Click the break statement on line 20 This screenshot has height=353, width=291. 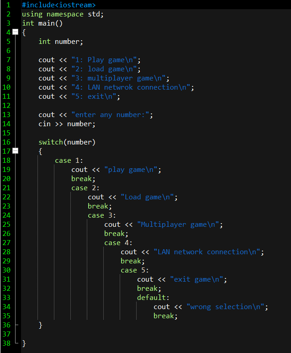point(83,179)
